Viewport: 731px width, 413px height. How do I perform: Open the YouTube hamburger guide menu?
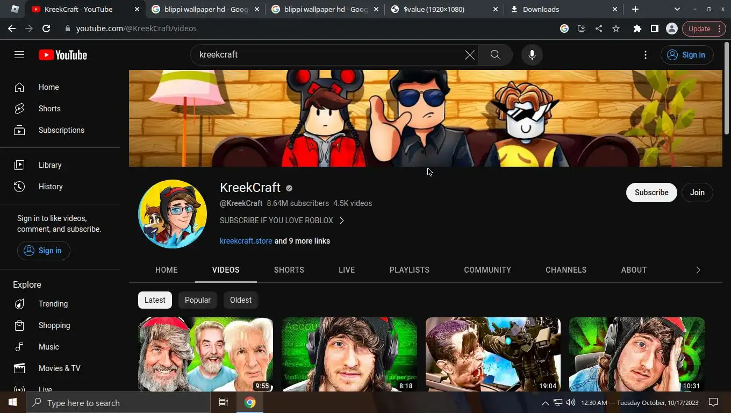[x=19, y=54]
